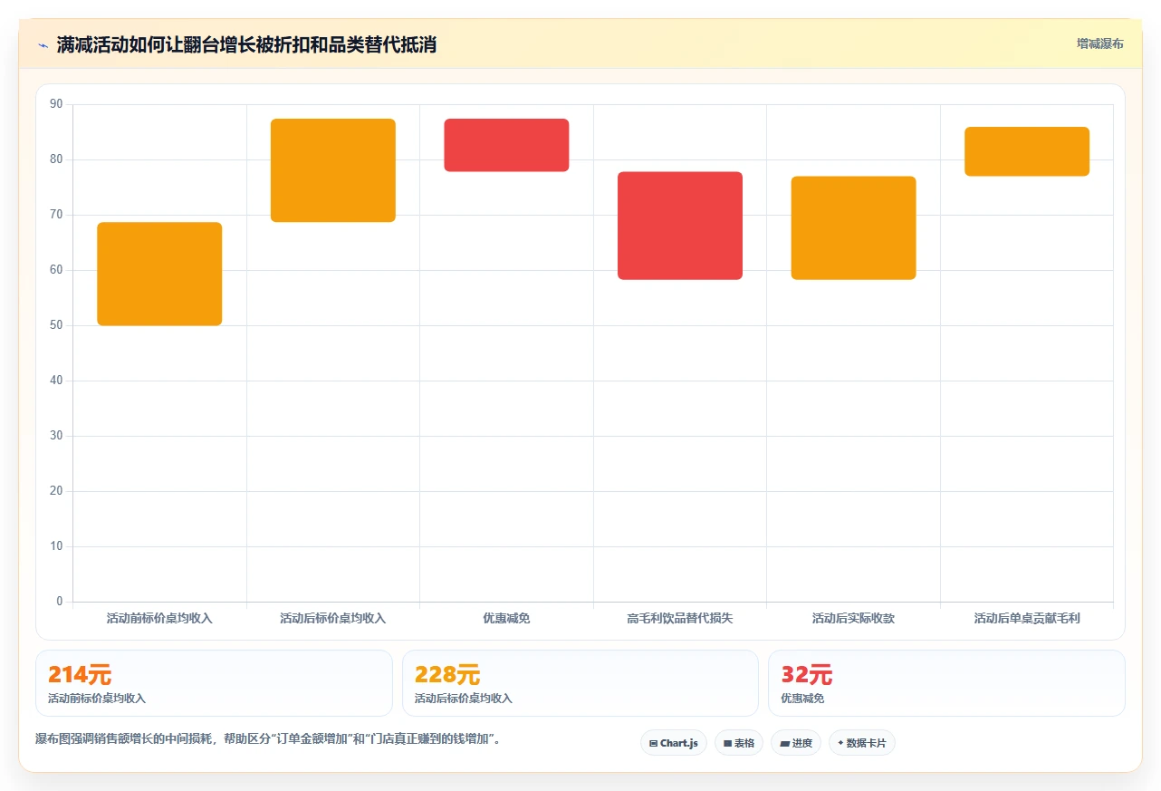Click the 进度 pill tag
Image resolution: width=1161 pixels, height=791 pixels.
[x=796, y=743]
